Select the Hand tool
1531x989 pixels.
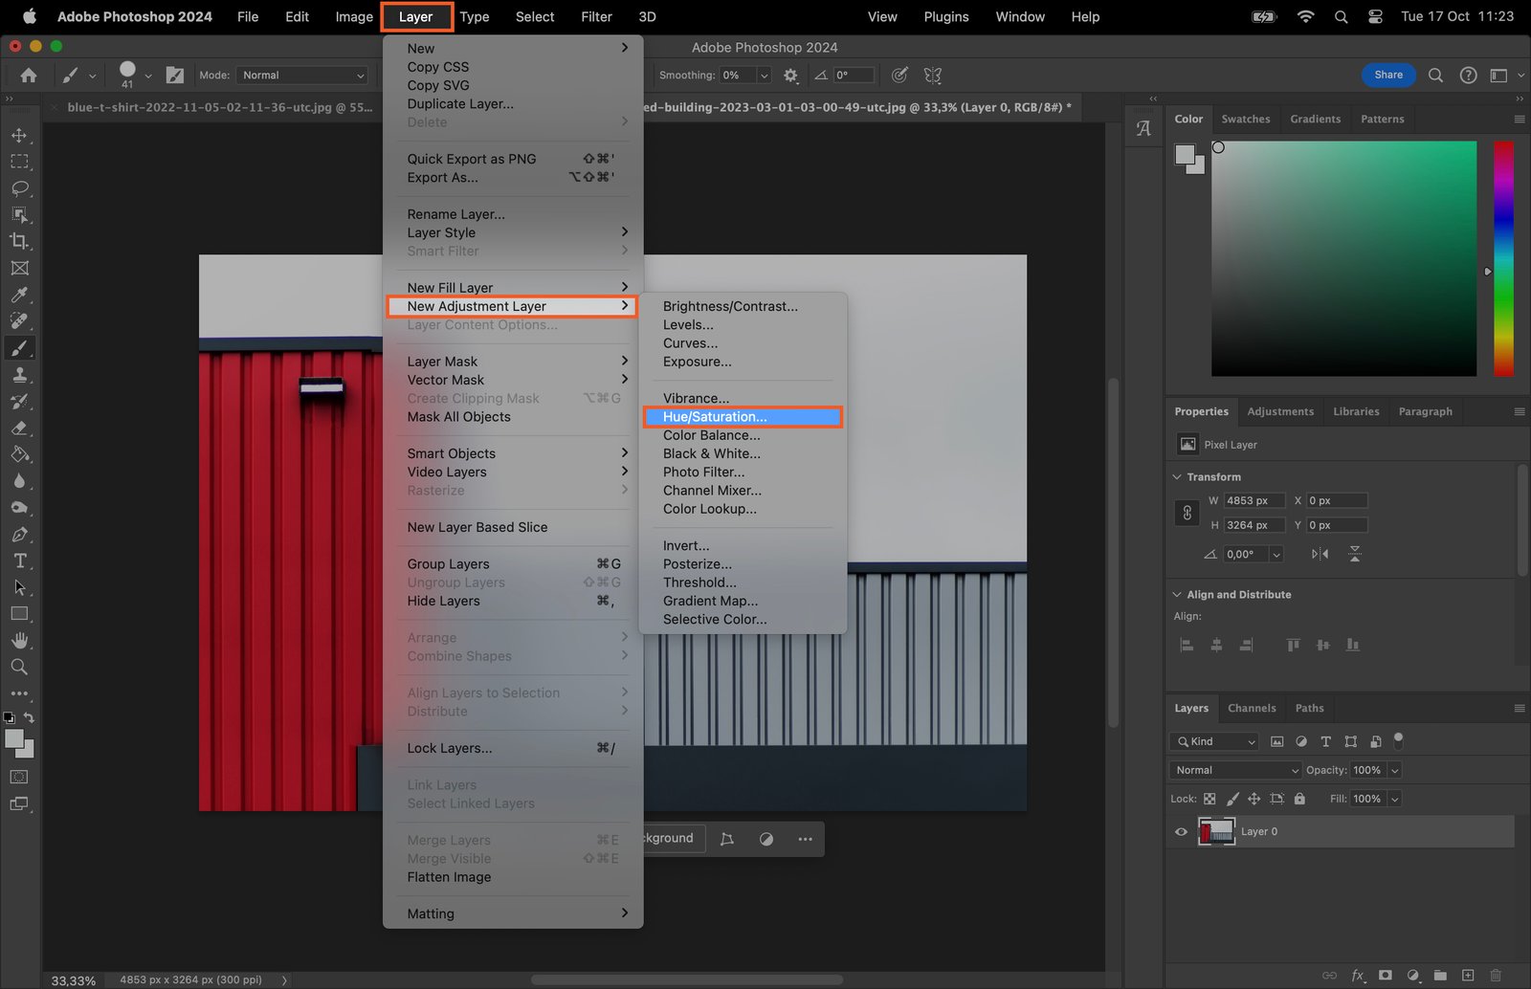[x=19, y=640]
